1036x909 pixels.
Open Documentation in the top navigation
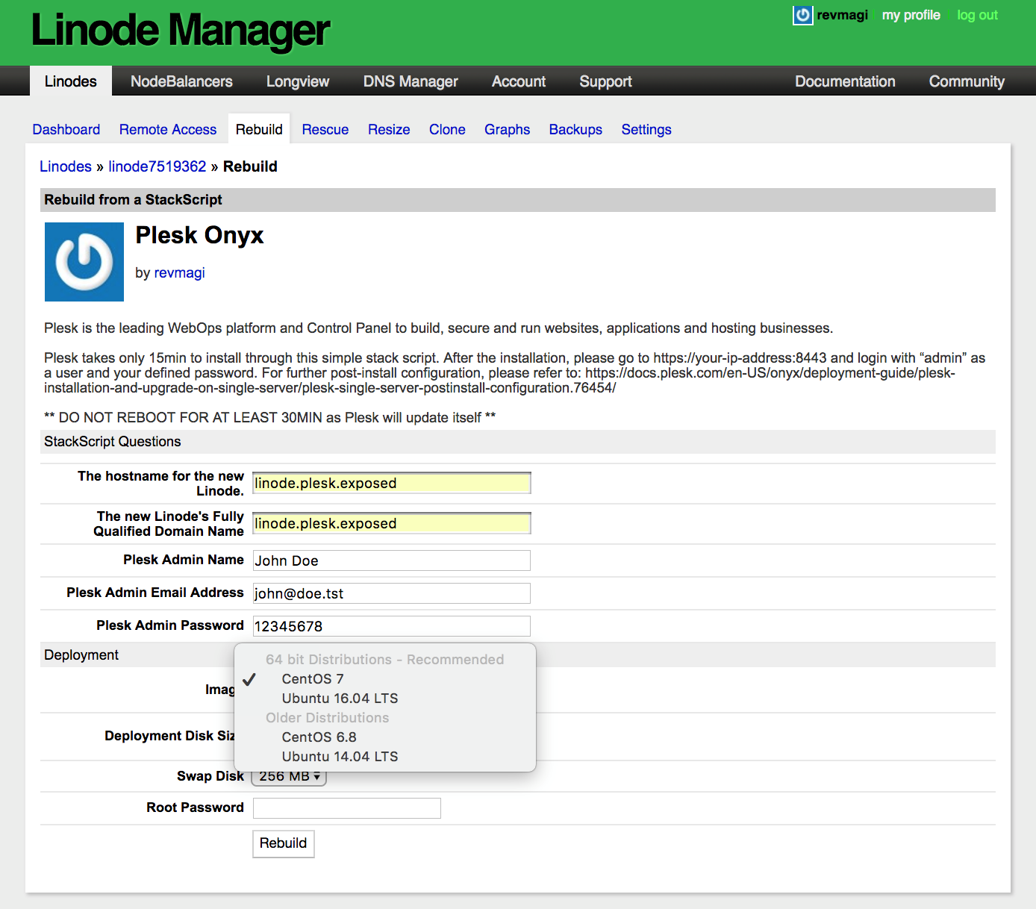[845, 81]
